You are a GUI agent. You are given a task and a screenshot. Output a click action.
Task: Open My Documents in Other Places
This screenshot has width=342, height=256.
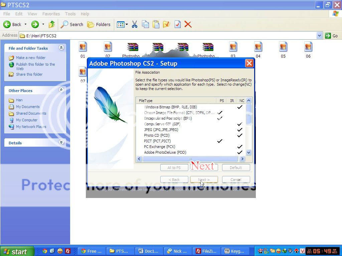(28, 107)
